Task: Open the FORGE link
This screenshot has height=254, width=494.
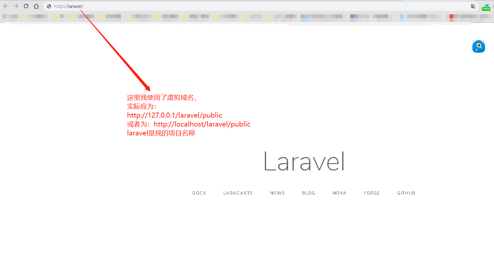Action: (x=372, y=193)
